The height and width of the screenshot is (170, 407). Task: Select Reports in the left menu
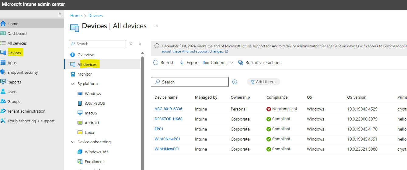point(14,82)
